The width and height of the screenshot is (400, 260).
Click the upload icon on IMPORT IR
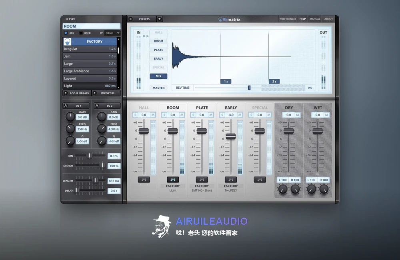(95, 93)
